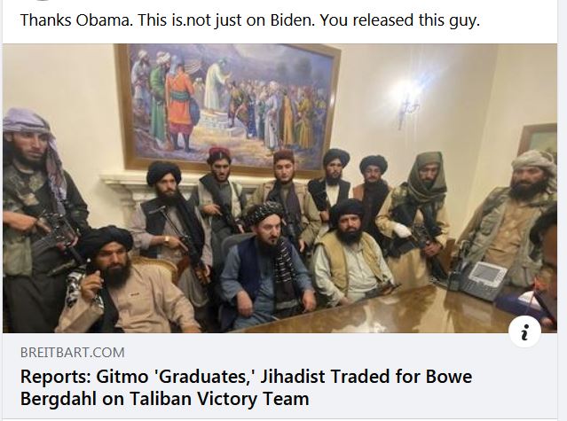Open the BREITBART.COM source link
567x421 pixels.
pos(73,353)
